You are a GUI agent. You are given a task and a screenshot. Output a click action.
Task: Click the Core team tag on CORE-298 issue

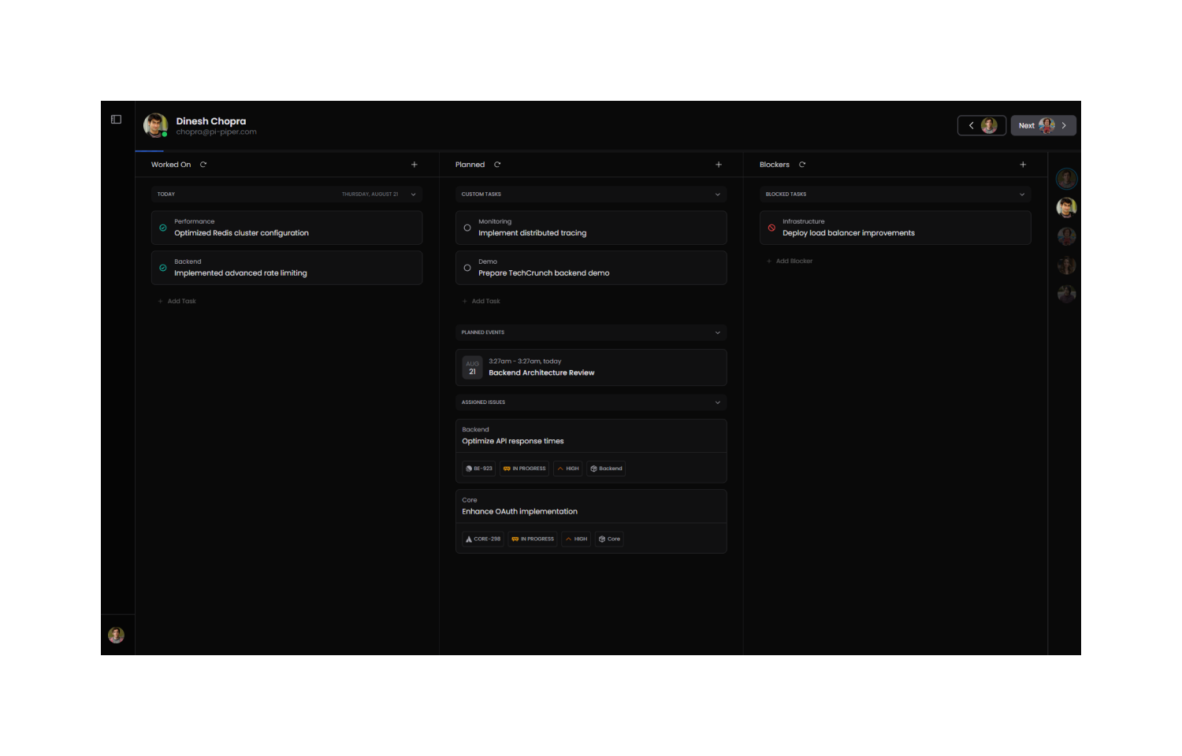pos(609,539)
